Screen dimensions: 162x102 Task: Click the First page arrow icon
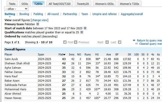click(65, 42)
